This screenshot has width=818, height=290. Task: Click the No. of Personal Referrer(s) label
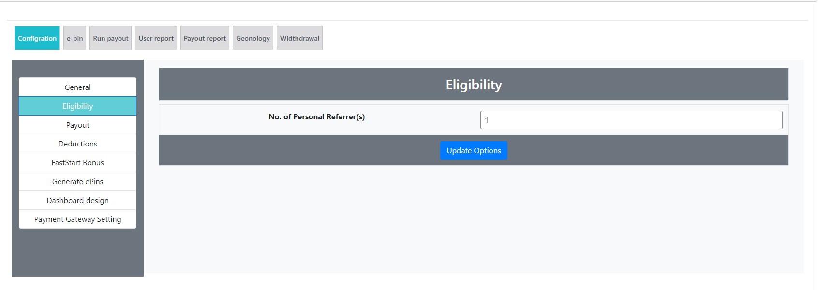[x=316, y=117]
